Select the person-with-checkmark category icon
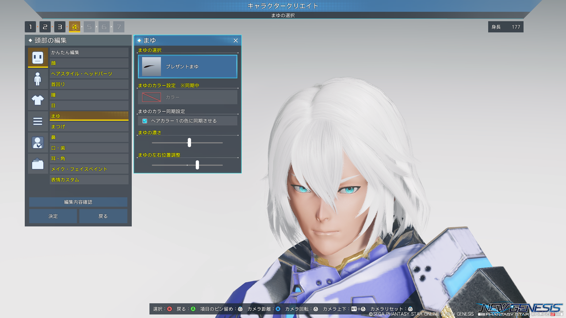This screenshot has width=566, height=318. pos(38,143)
